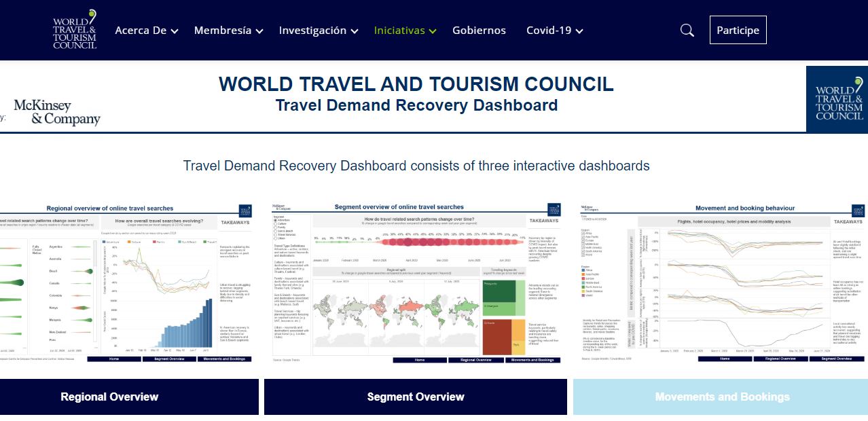The height and width of the screenshot is (421, 868).
Task: Expand the Acerca De chevron
Action: pyautogui.click(x=175, y=31)
